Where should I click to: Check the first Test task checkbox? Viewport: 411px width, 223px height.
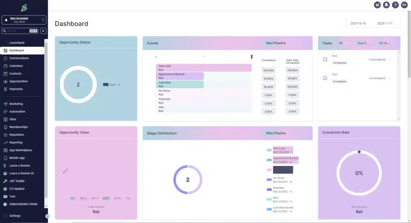pyautogui.click(x=325, y=59)
